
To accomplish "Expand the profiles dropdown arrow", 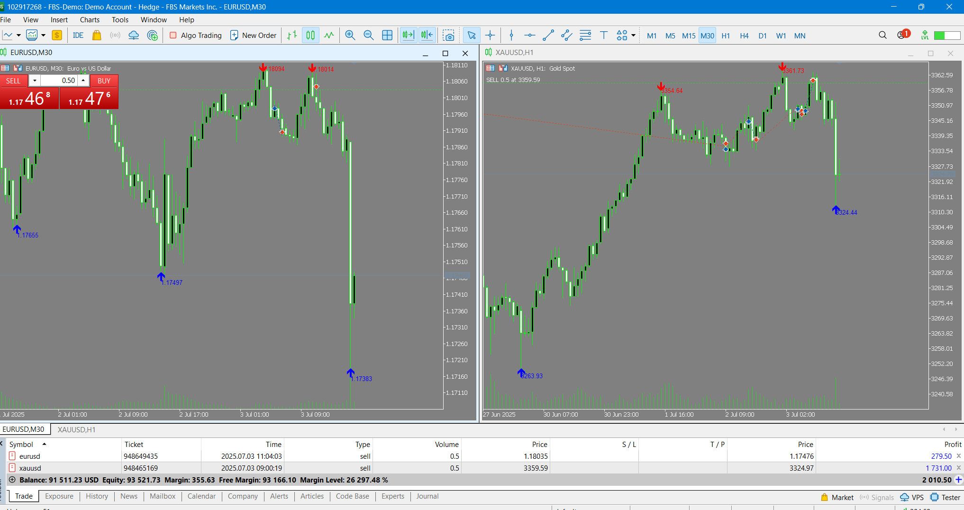I will pyautogui.click(x=43, y=36).
